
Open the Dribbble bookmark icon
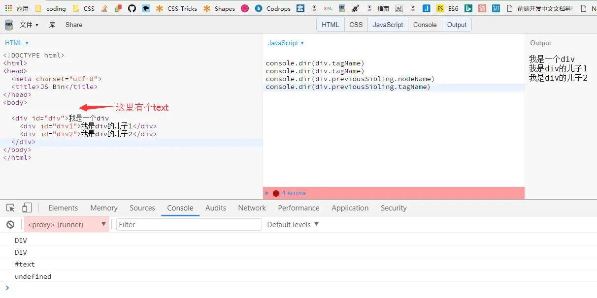click(245, 8)
